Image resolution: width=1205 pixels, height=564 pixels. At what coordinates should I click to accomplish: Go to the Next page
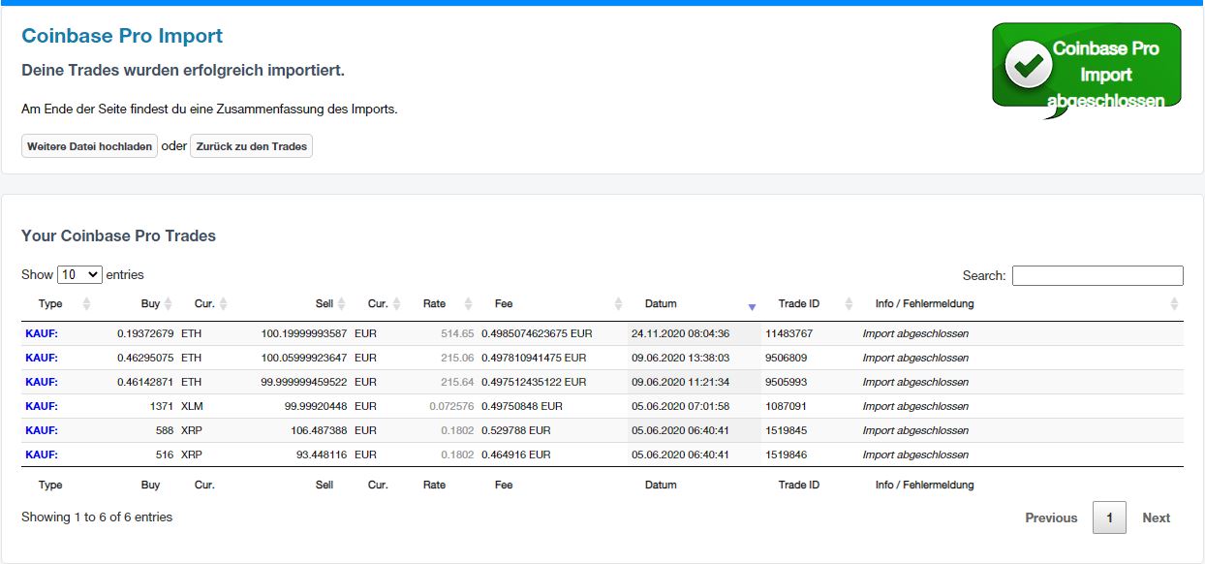tap(1157, 517)
